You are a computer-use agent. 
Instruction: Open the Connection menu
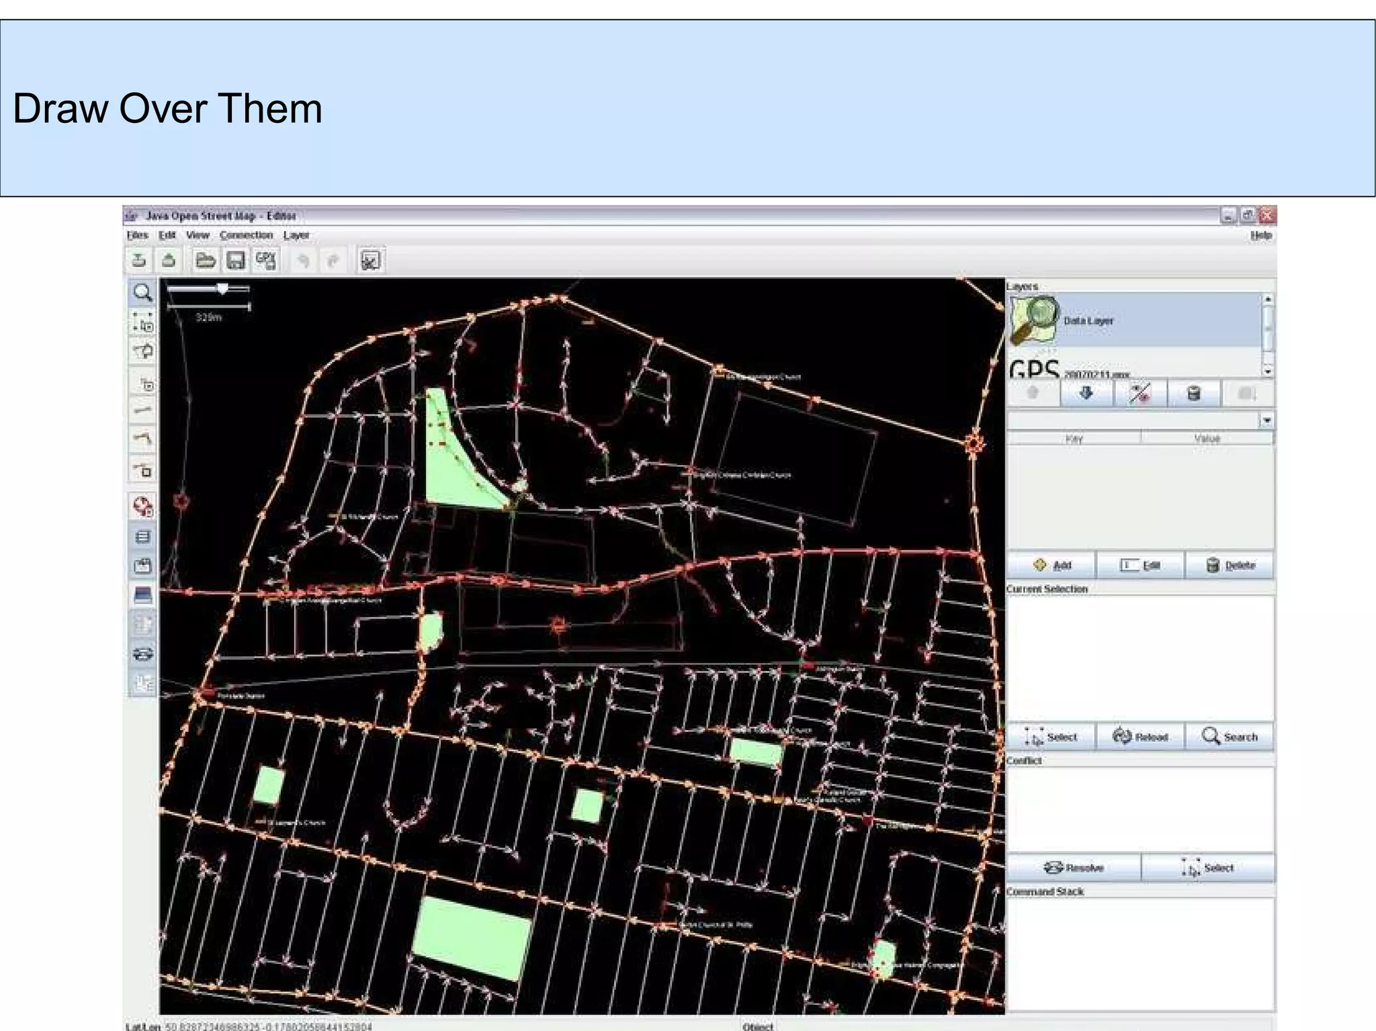[x=246, y=235]
